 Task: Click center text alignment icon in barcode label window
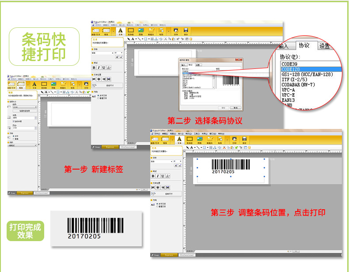click(x=158, y=188)
